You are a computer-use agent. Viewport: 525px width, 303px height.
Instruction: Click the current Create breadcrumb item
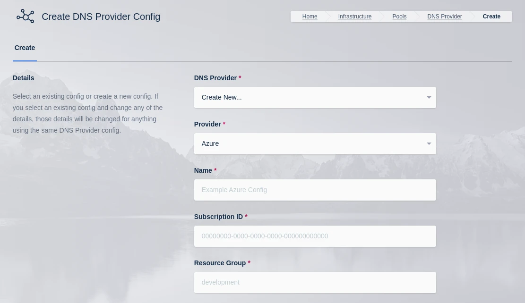pos(491,17)
